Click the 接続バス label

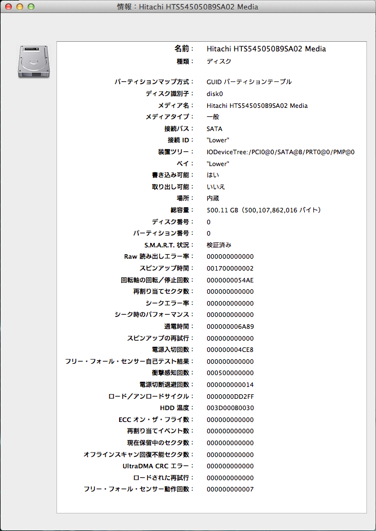[x=179, y=129]
